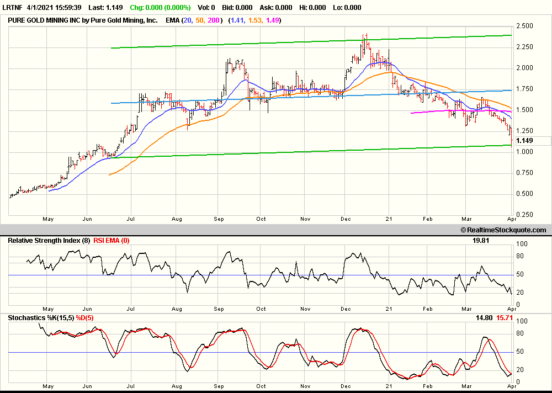Click the red RSI EMA (0) label
Image resolution: width=552 pixels, height=393 pixels.
tap(110, 240)
